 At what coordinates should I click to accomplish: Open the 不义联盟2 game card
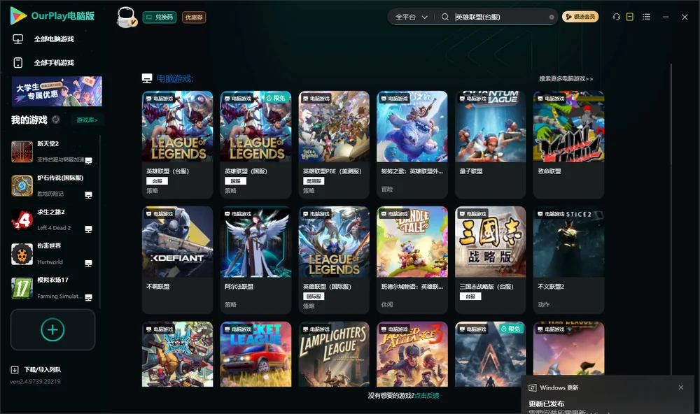point(568,260)
